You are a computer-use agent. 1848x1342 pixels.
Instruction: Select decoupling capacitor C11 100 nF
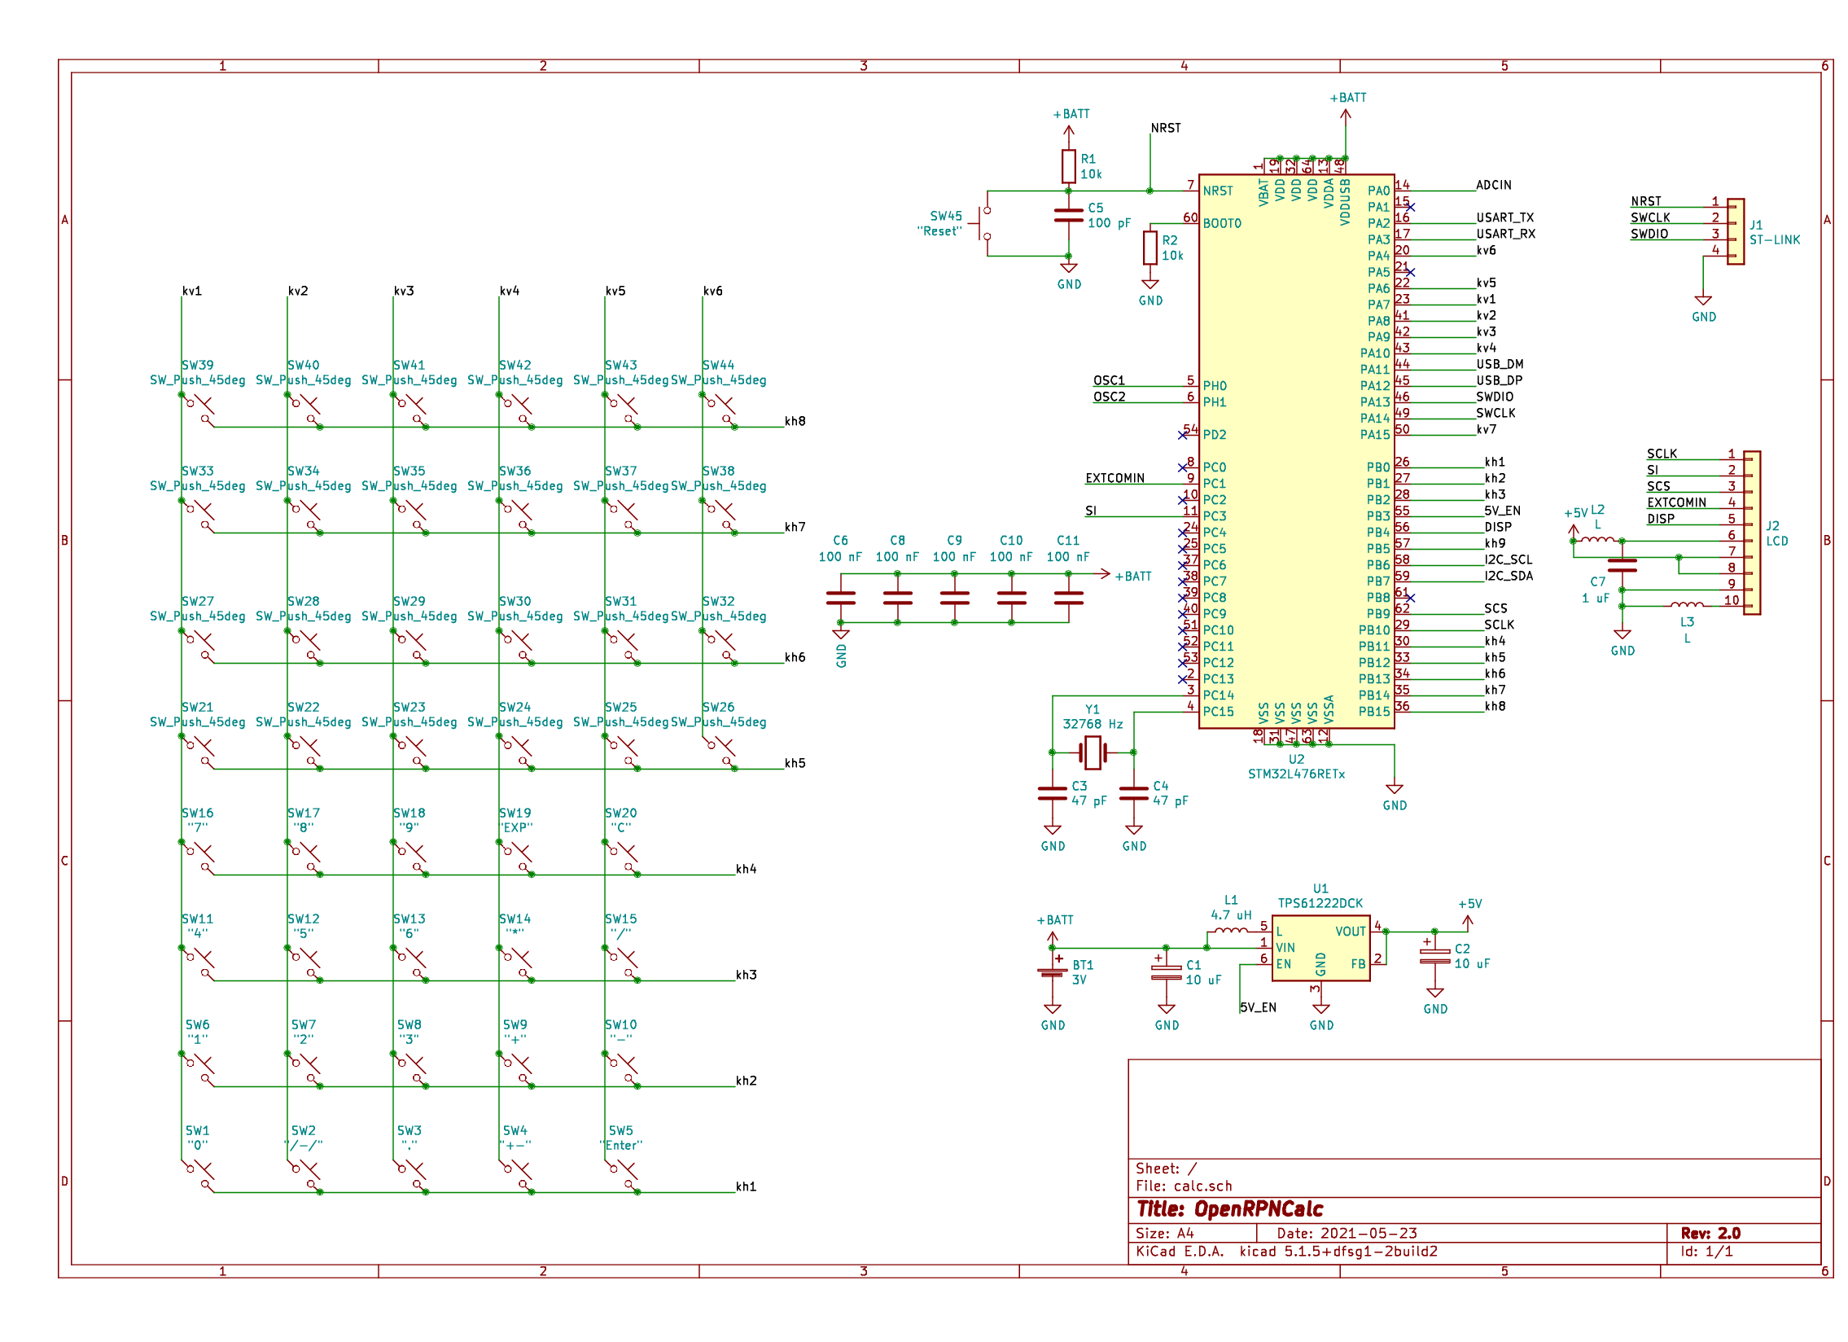pyautogui.click(x=1068, y=598)
